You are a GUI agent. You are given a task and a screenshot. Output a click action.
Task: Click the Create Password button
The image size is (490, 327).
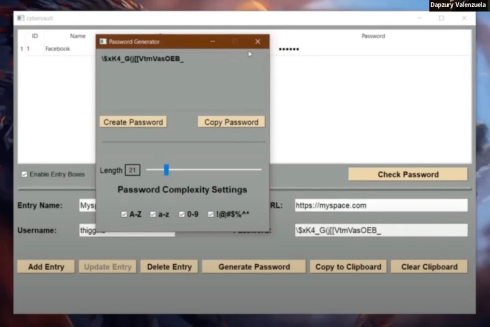(x=133, y=122)
